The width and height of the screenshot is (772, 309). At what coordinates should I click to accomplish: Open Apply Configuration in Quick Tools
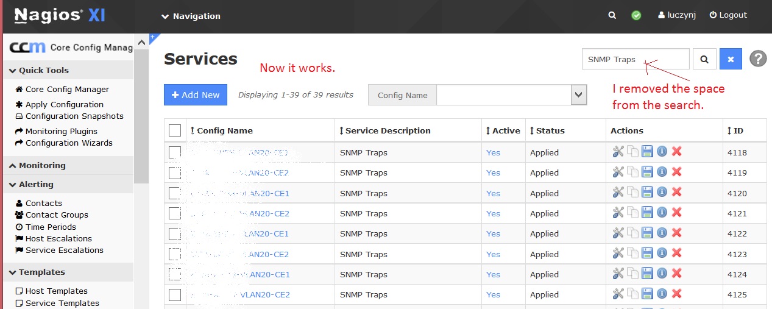(x=64, y=104)
